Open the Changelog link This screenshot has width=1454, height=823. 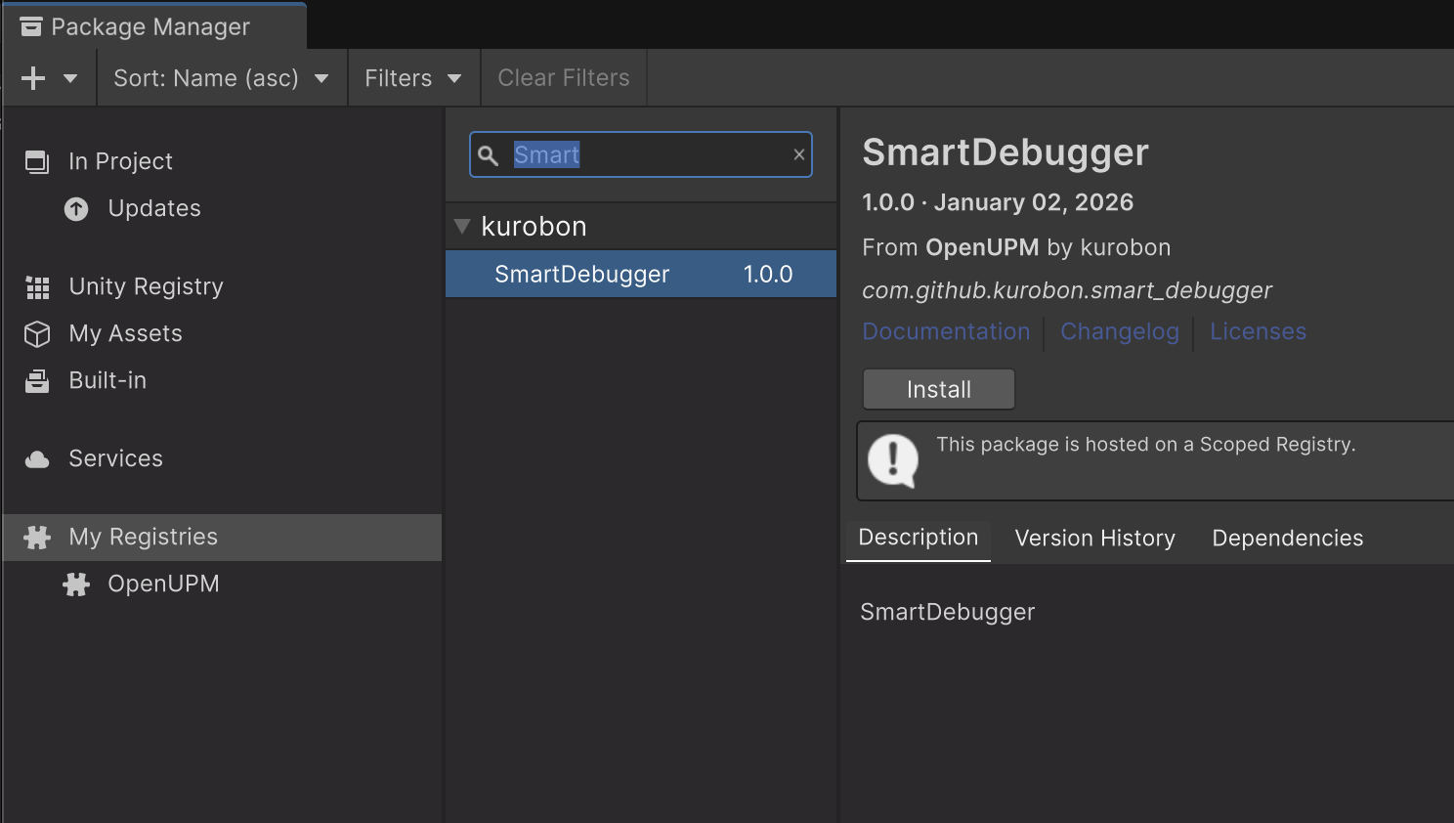point(1120,331)
